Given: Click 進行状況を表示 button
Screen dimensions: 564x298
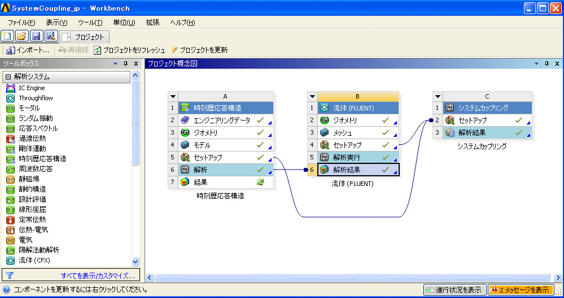Looking at the screenshot, I should tap(454, 290).
